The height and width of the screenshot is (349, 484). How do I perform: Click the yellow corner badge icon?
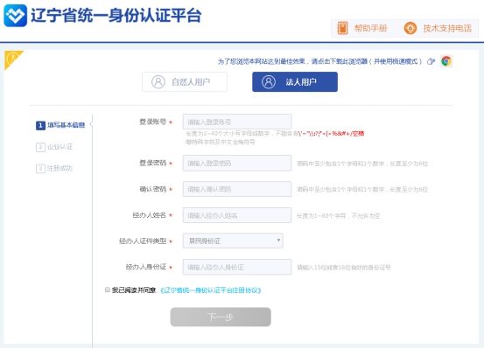point(12,59)
